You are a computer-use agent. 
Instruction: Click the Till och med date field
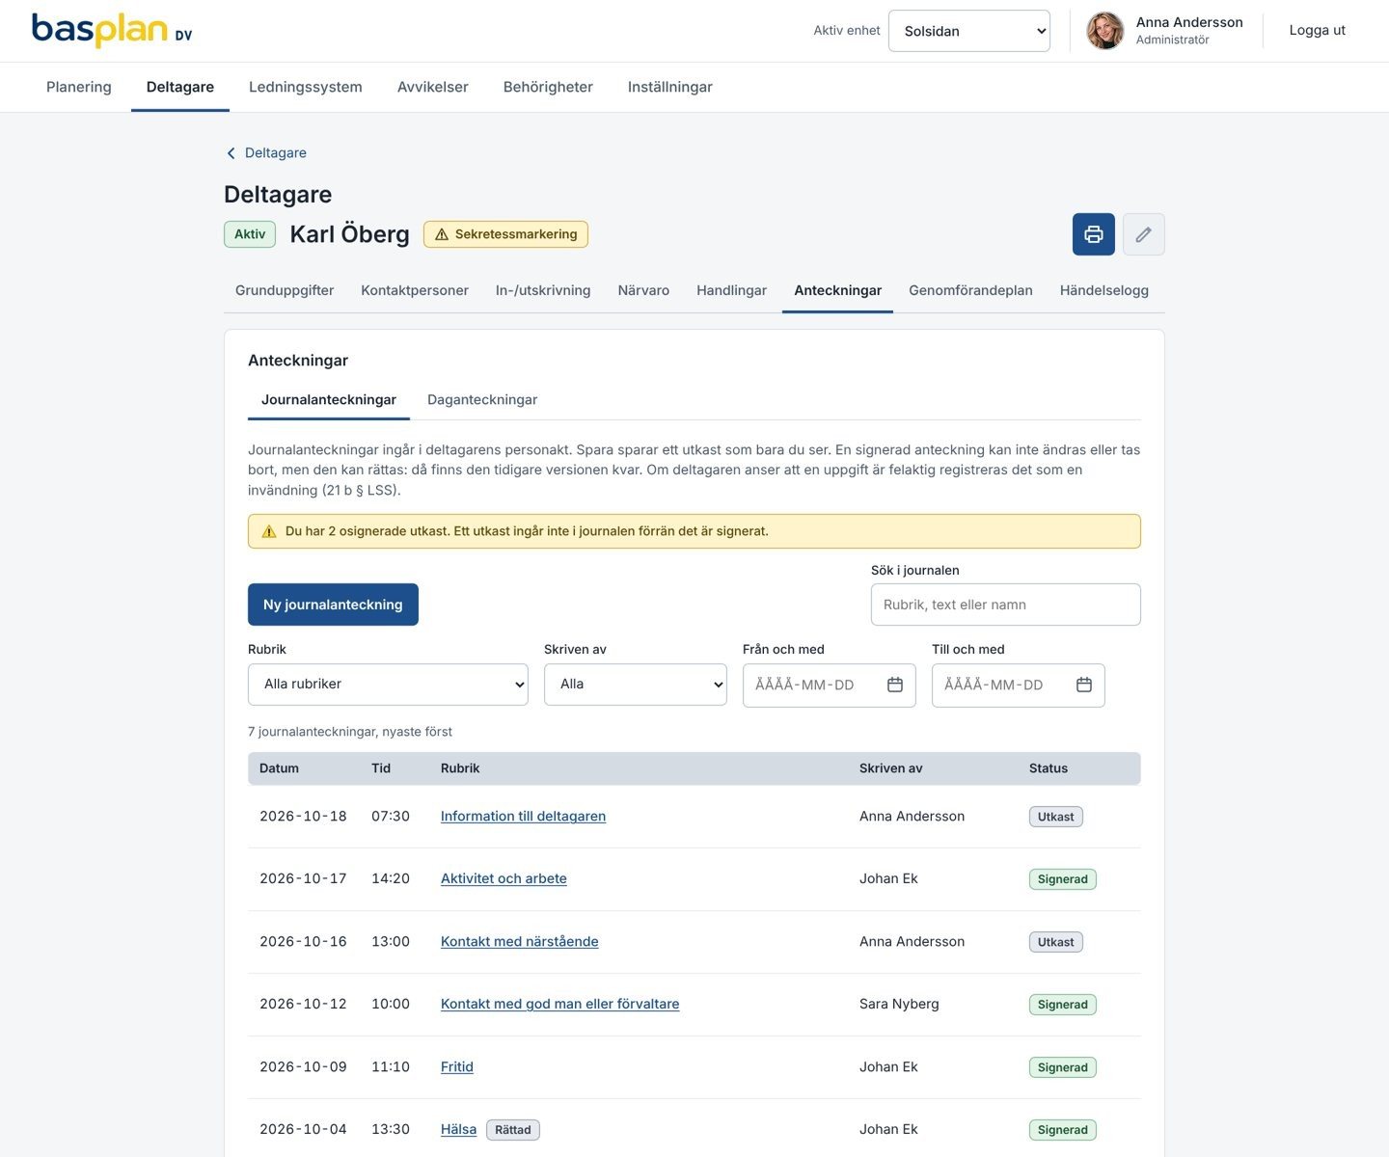coord(1019,686)
